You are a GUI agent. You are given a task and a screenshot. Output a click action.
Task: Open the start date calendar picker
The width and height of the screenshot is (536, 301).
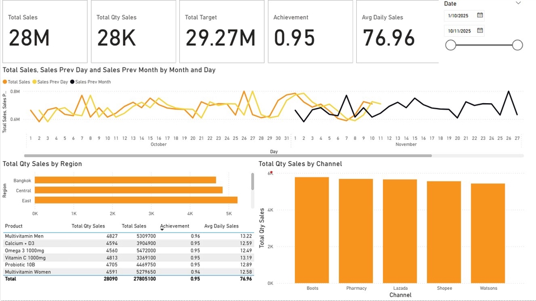point(480,15)
